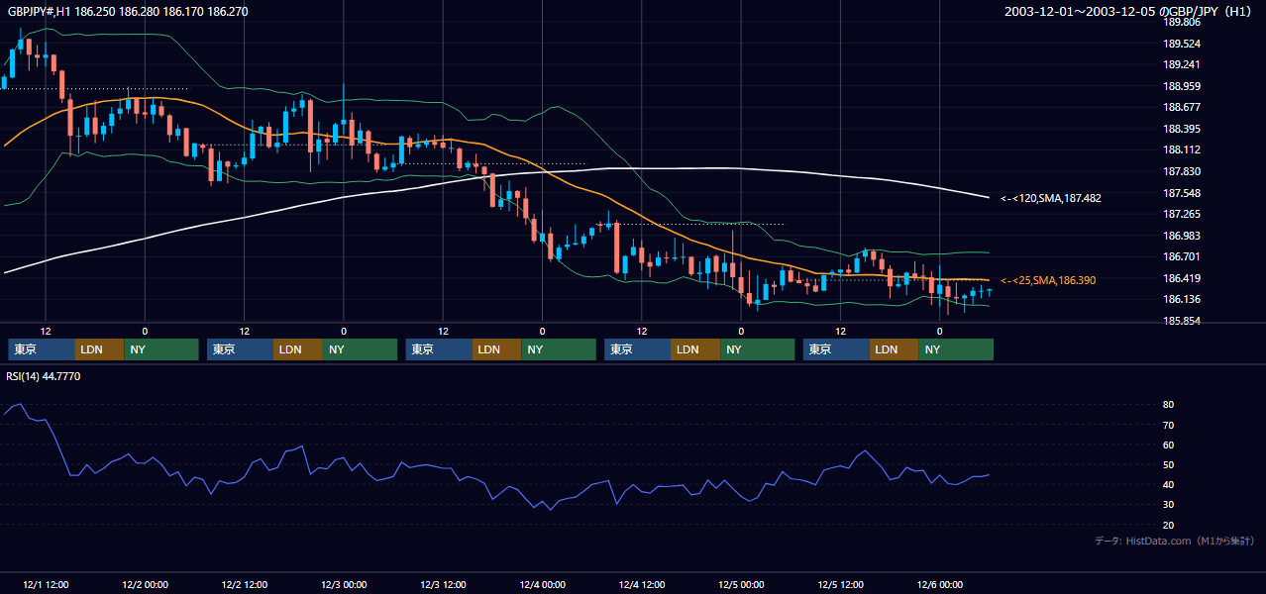Select the 12/5 12:00 time label
The image size is (1266, 594).
(841, 585)
